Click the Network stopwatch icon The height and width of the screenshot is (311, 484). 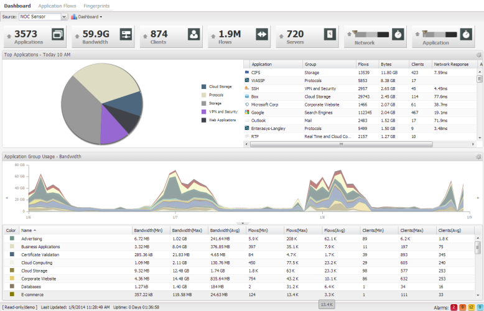(398, 34)
